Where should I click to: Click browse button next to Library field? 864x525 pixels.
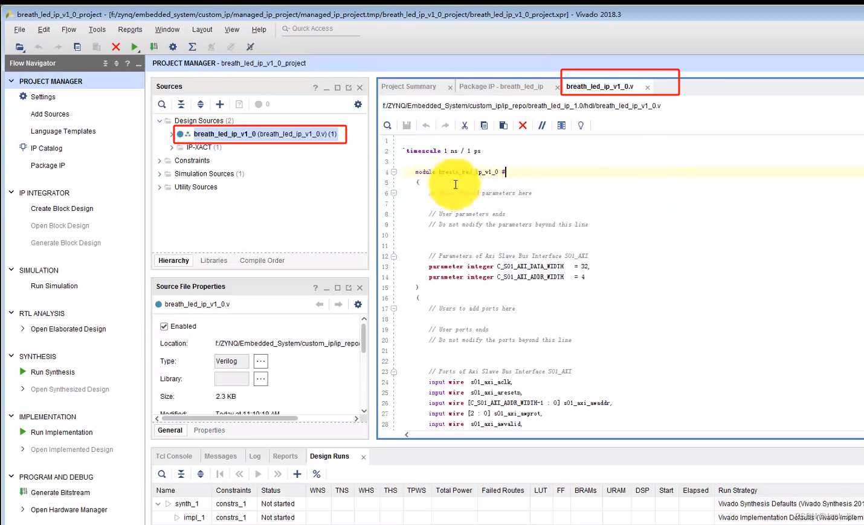[x=260, y=379]
